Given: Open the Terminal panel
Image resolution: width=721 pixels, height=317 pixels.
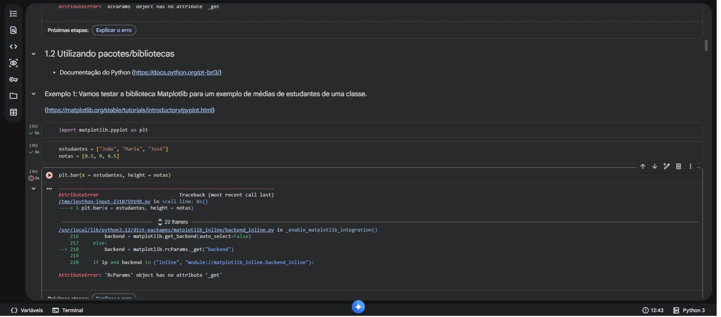Looking at the screenshot, I should click(x=68, y=310).
